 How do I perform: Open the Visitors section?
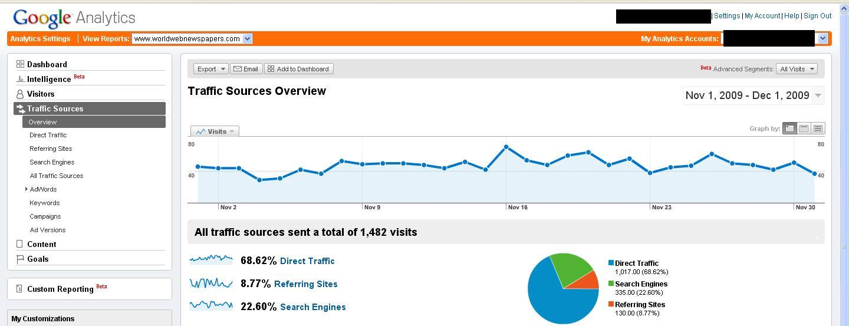41,94
